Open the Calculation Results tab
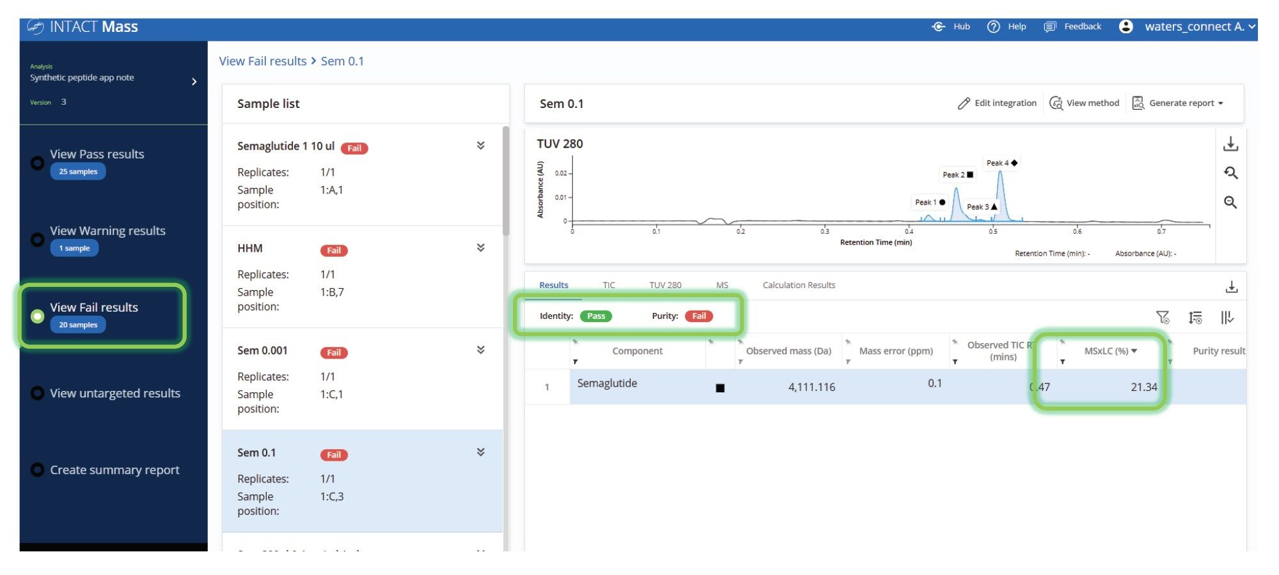The width and height of the screenshot is (1279, 575). (x=798, y=286)
